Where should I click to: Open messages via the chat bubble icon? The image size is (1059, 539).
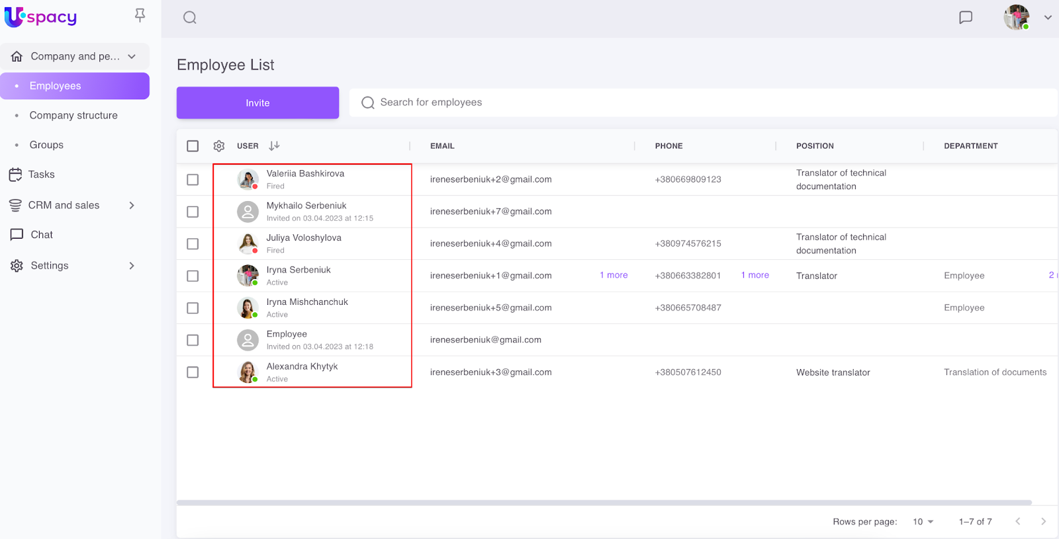click(x=966, y=18)
